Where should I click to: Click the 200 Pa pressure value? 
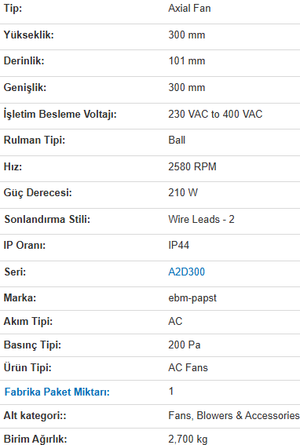(x=185, y=345)
